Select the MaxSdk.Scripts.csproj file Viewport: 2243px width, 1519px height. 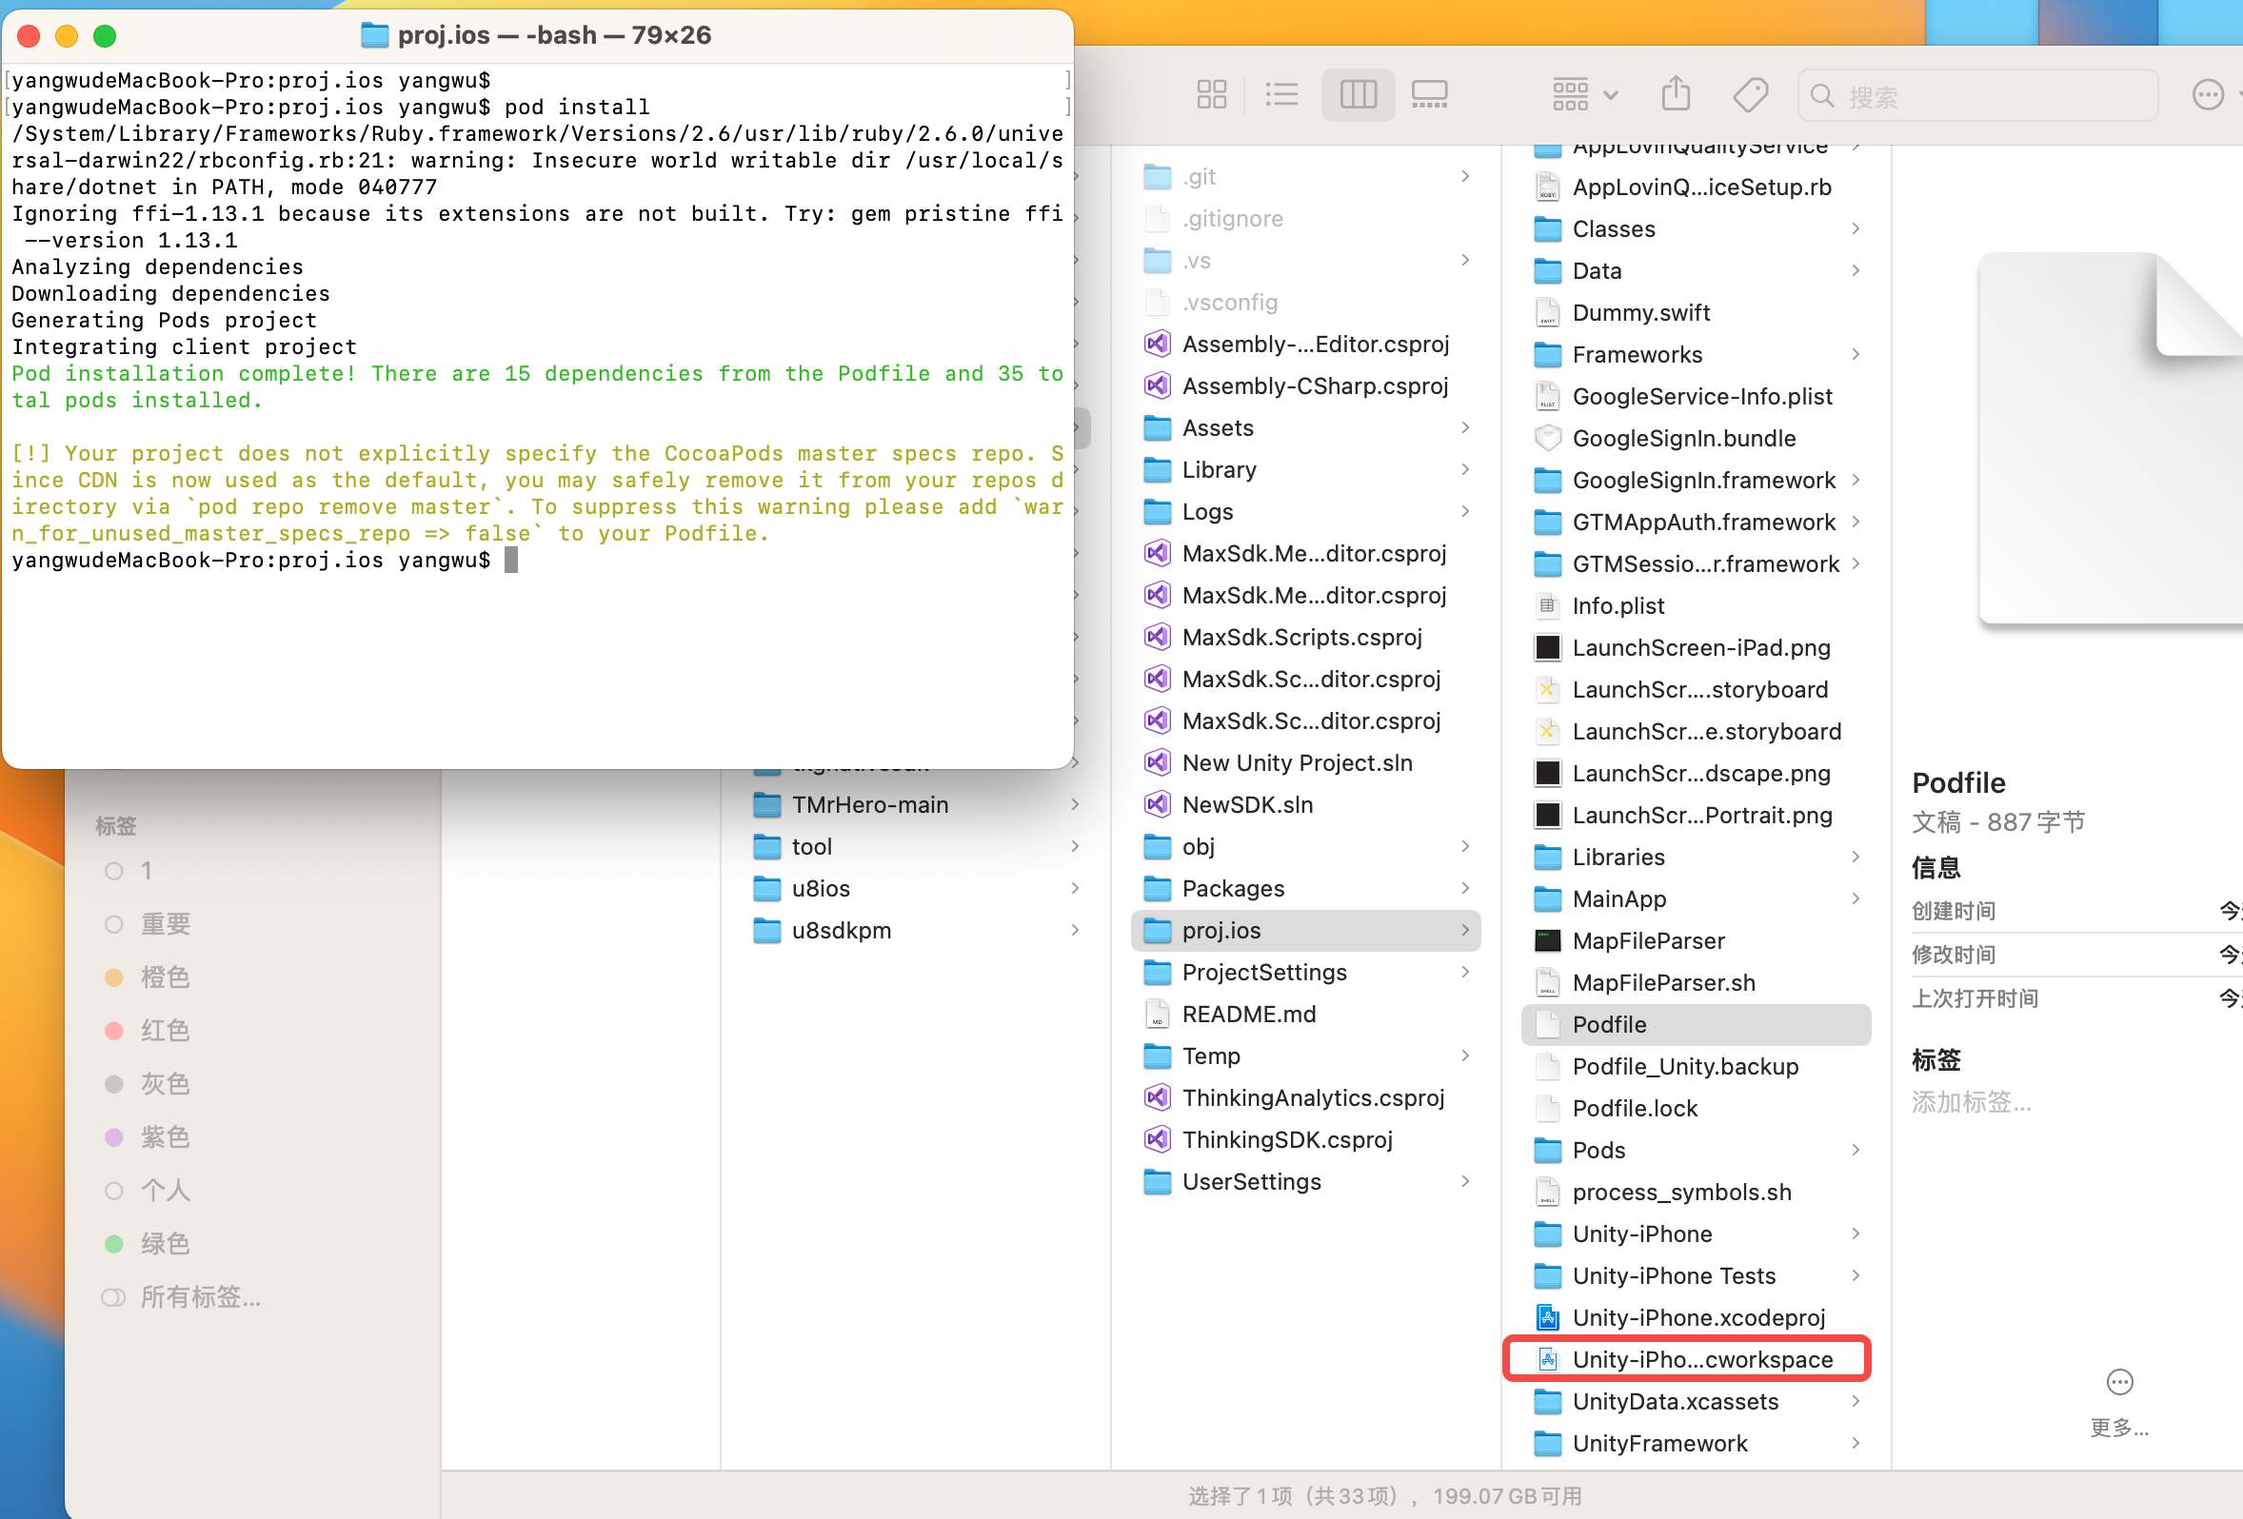click(1305, 638)
